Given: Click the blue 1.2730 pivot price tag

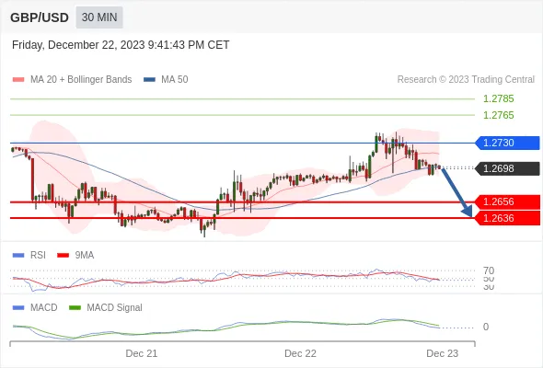Looking at the screenshot, I should click(507, 143).
